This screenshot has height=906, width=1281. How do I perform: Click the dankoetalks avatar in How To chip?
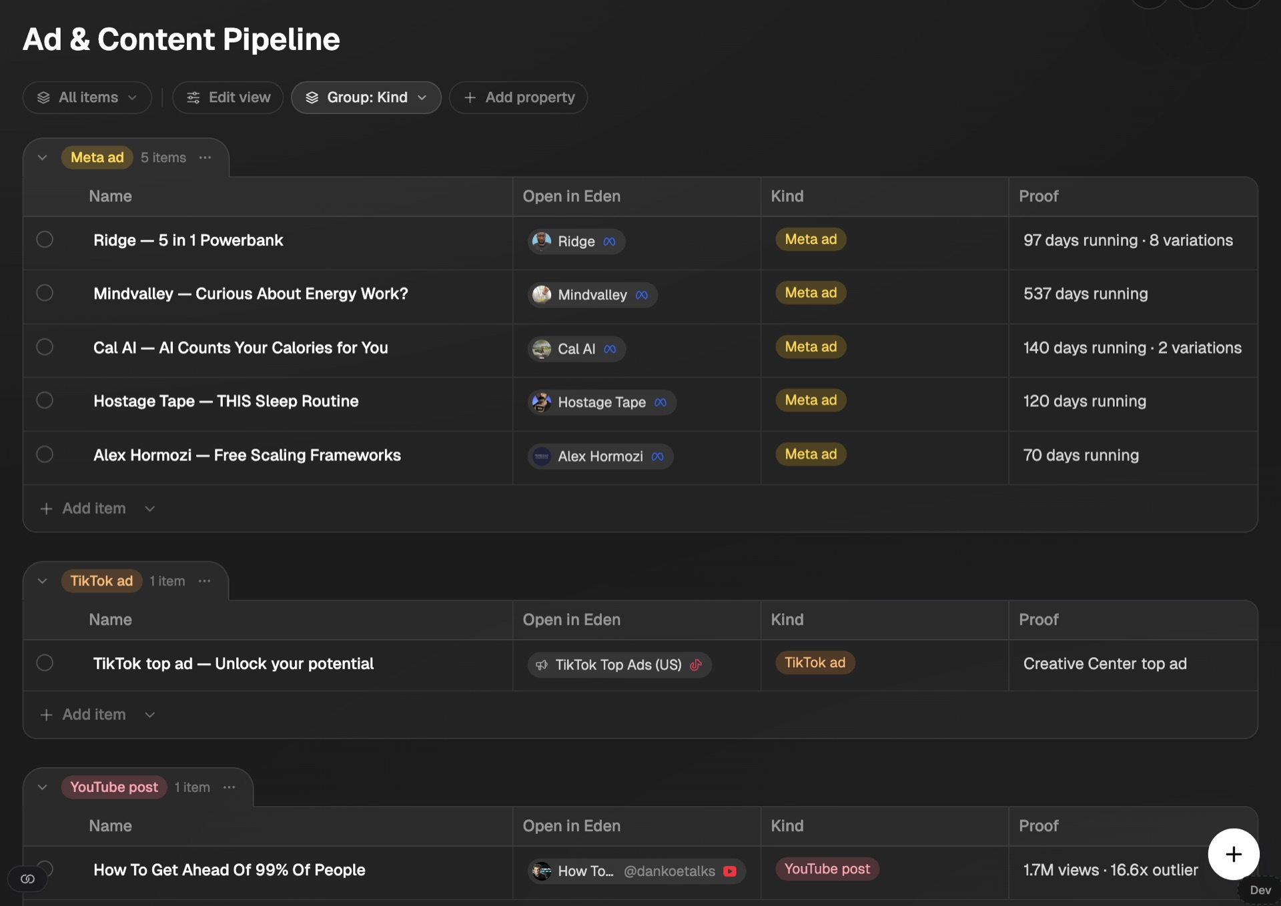pos(542,871)
